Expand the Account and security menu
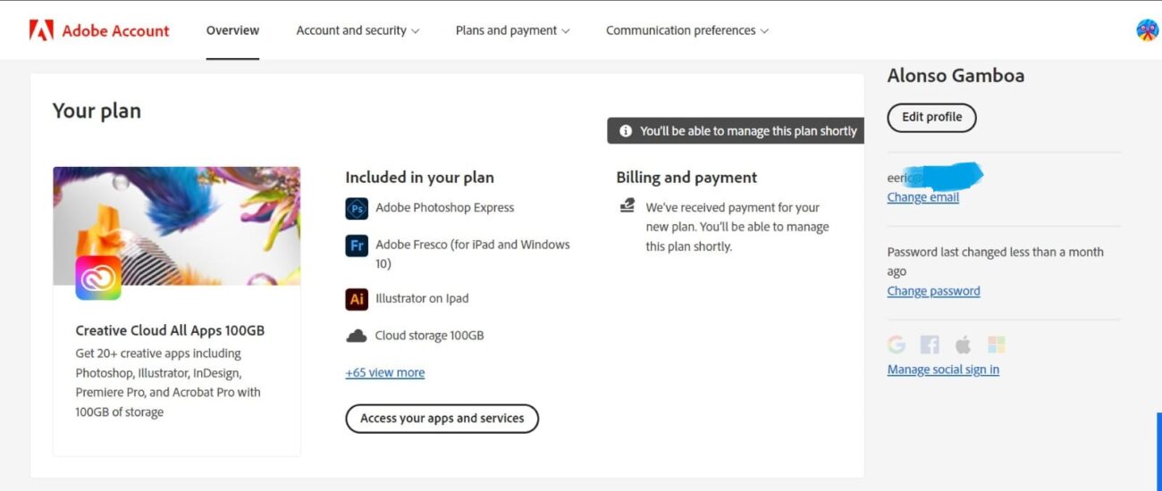 click(358, 30)
